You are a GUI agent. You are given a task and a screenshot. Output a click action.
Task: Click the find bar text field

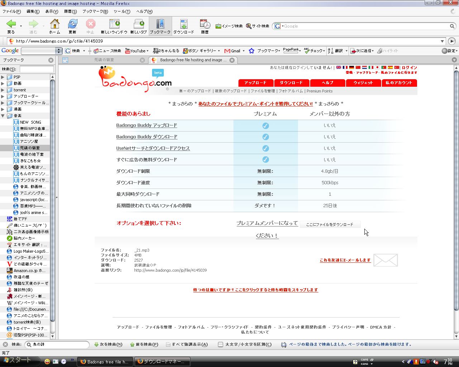[57, 344]
